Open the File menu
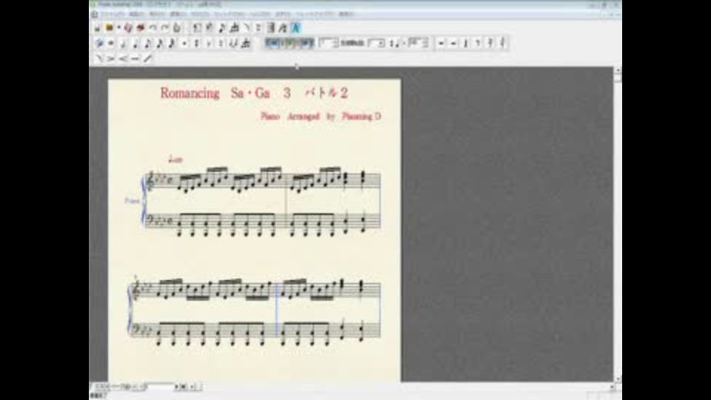This screenshot has height=400, width=711. (113, 14)
